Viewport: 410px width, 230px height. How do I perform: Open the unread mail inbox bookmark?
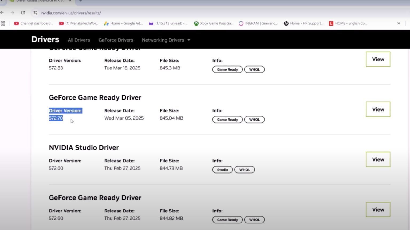click(x=168, y=23)
